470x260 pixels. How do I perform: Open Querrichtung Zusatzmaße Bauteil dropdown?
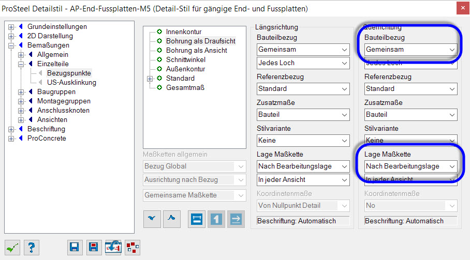click(410, 115)
